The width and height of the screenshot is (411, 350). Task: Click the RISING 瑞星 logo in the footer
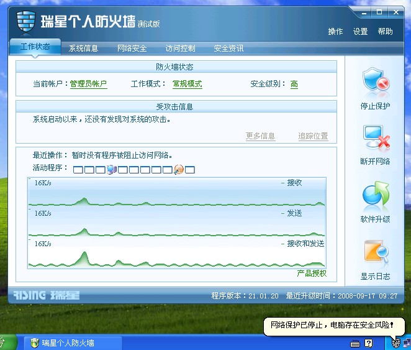pos(47,295)
